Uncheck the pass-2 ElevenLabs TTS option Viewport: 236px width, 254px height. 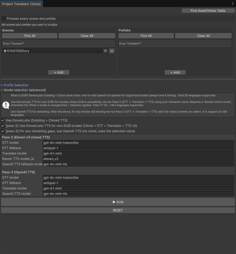coord(3,126)
